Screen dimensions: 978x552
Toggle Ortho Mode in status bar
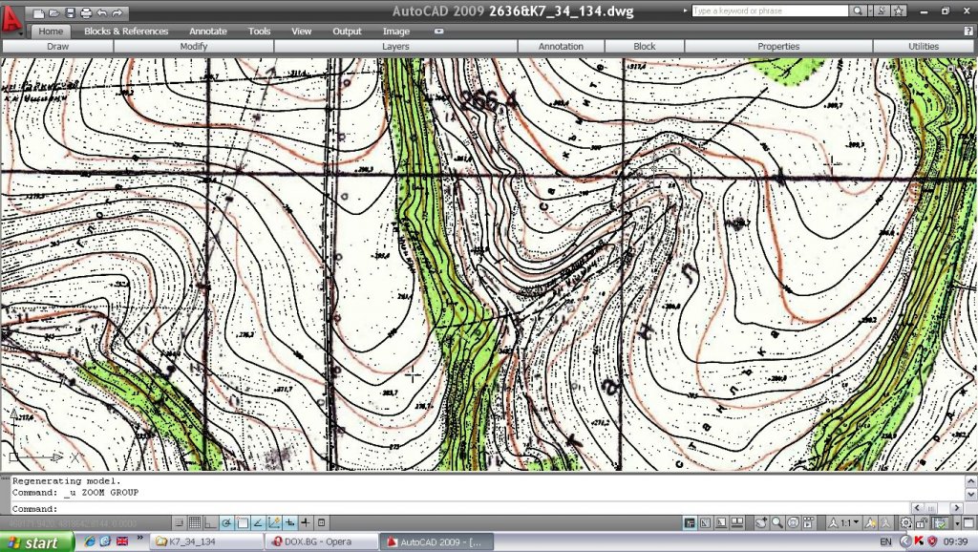pos(211,522)
